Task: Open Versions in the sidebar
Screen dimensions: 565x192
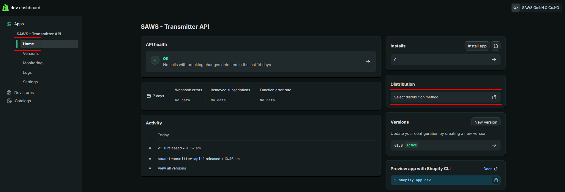Action: coord(31,53)
